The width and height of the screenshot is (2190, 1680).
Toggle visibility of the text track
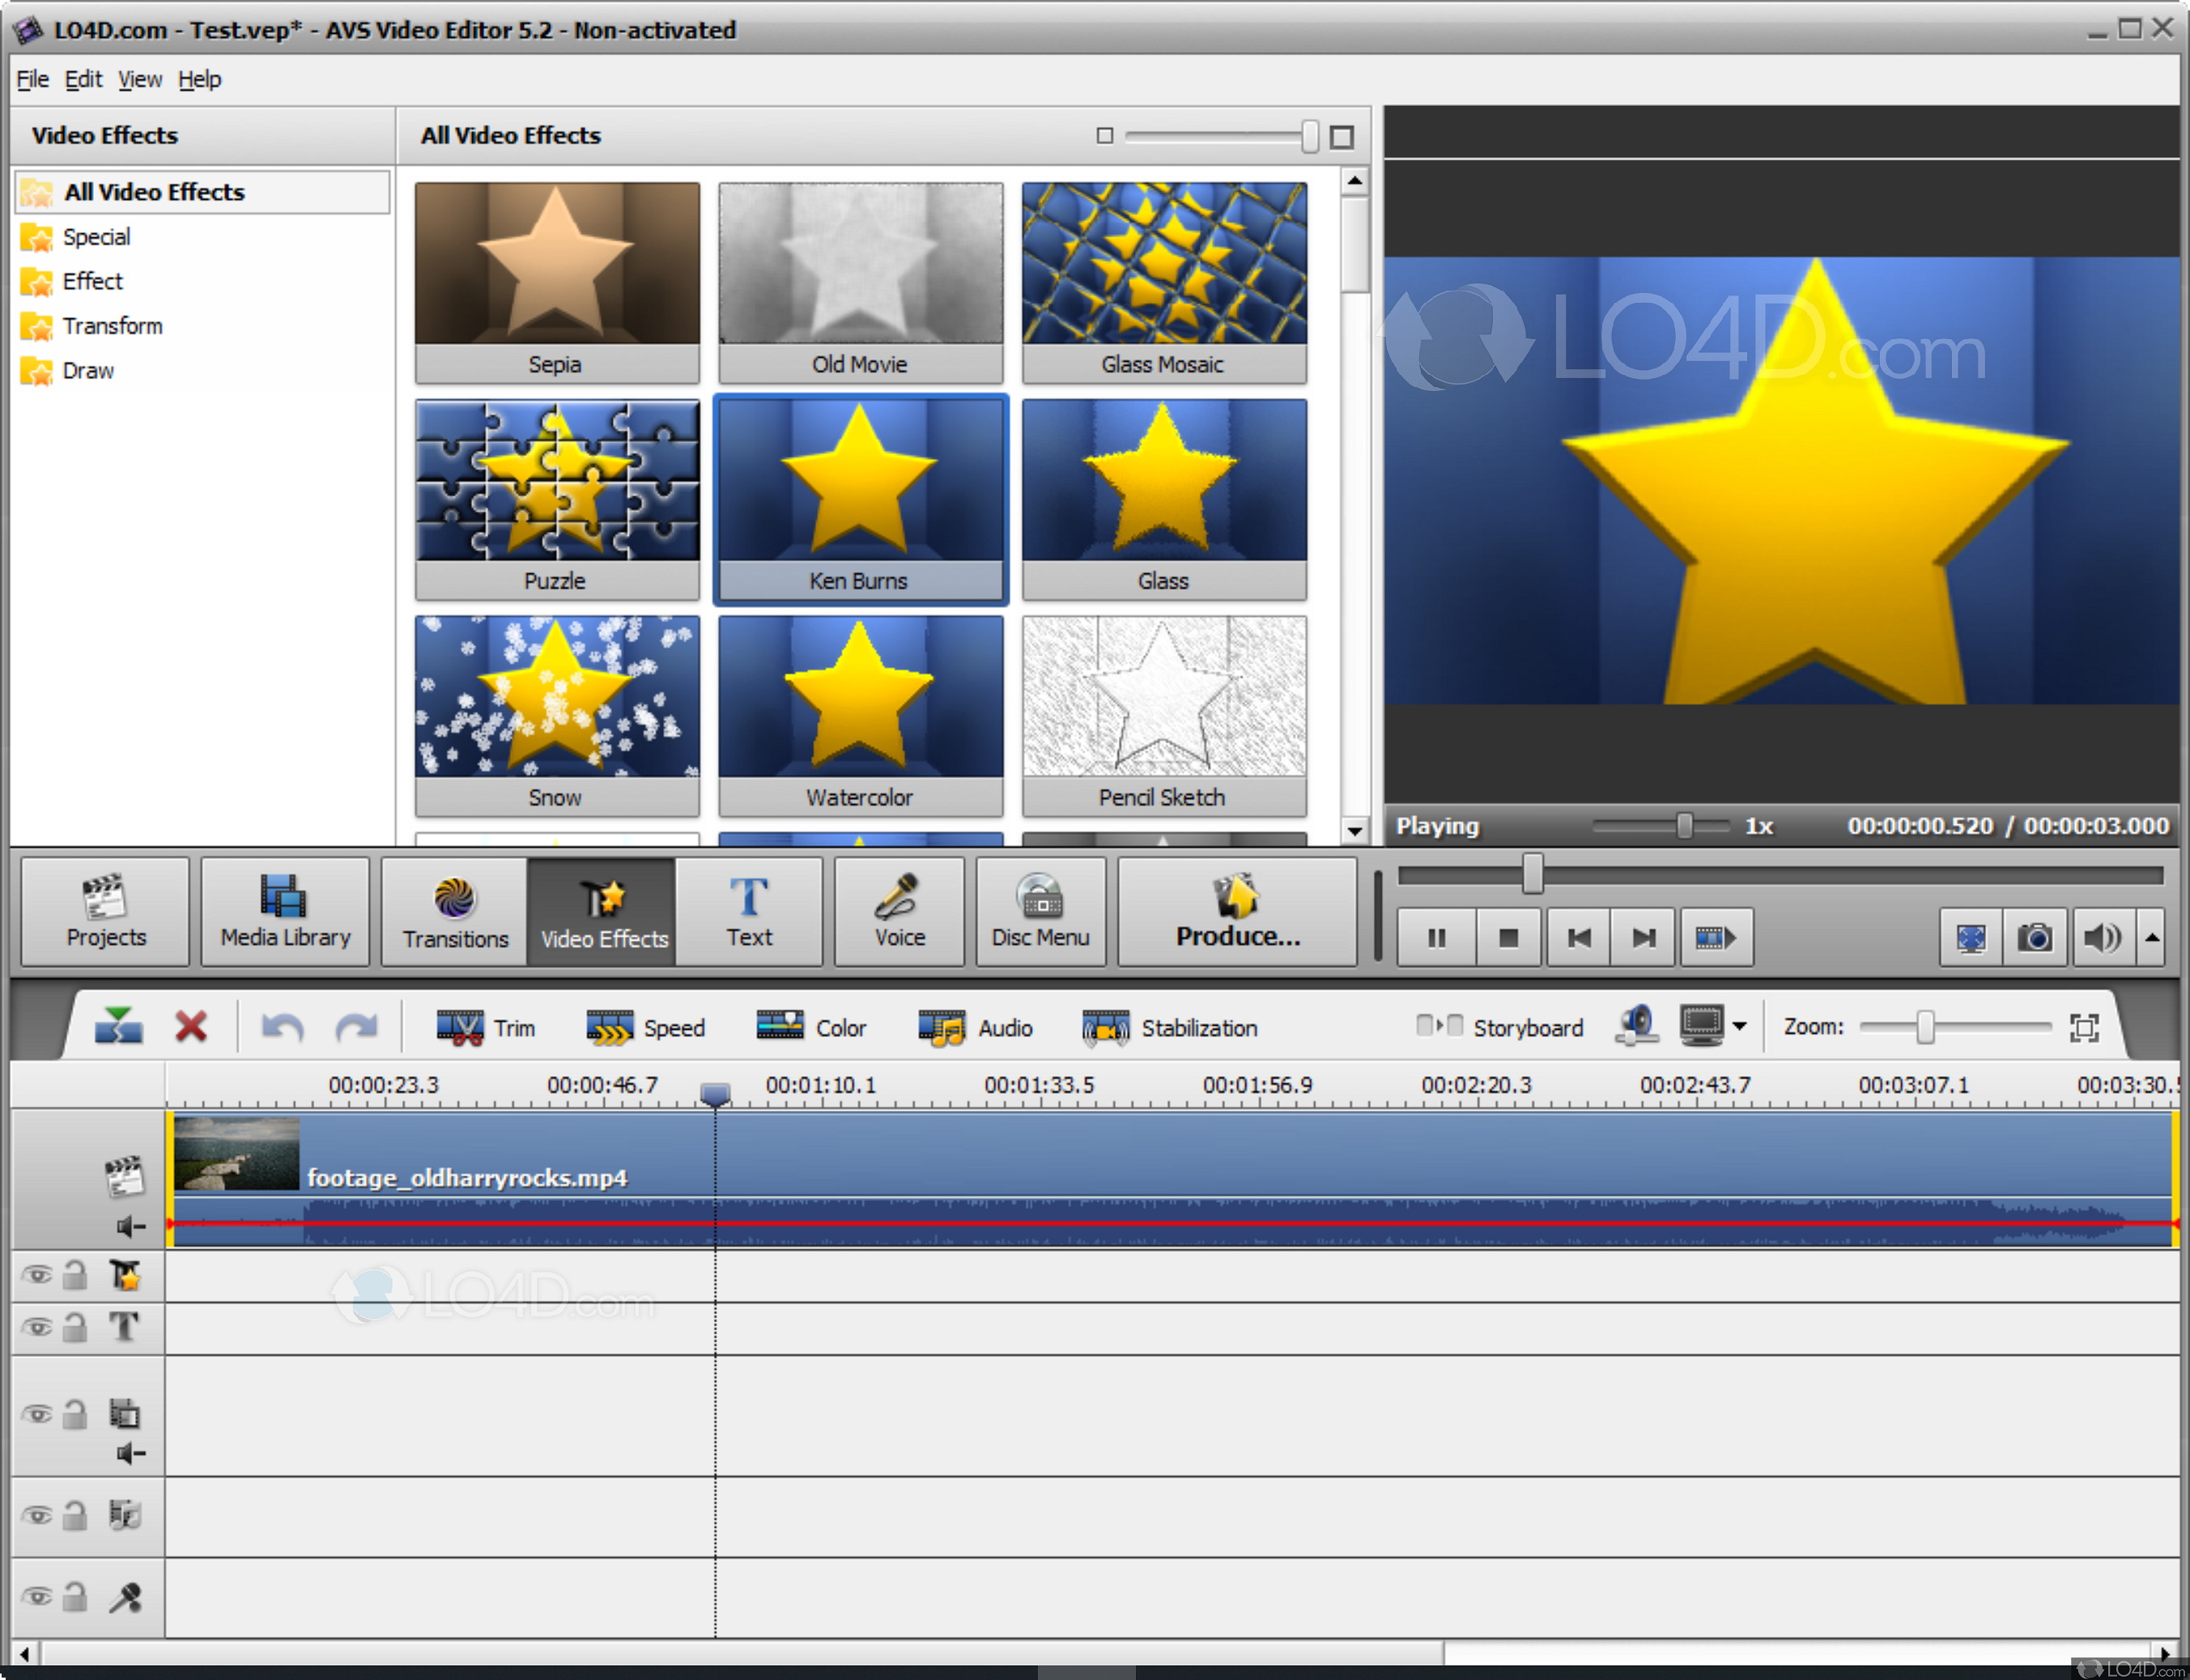click(38, 1328)
